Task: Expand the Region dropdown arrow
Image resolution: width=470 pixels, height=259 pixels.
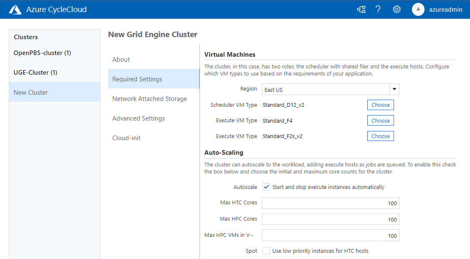Action: pyautogui.click(x=394, y=89)
